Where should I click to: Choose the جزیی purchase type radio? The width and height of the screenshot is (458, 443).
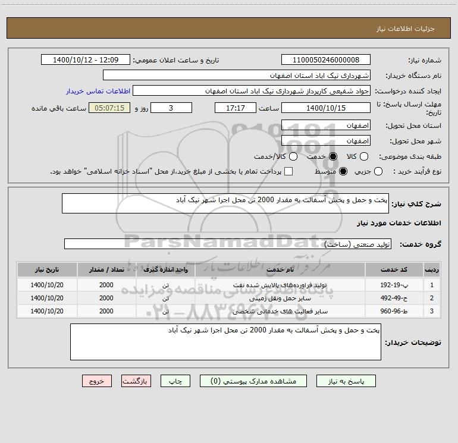378,171
